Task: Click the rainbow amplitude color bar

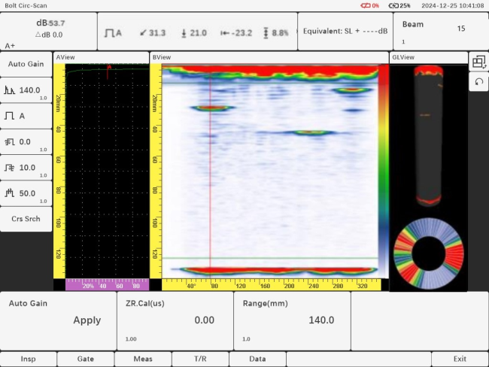Action: coord(383,171)
